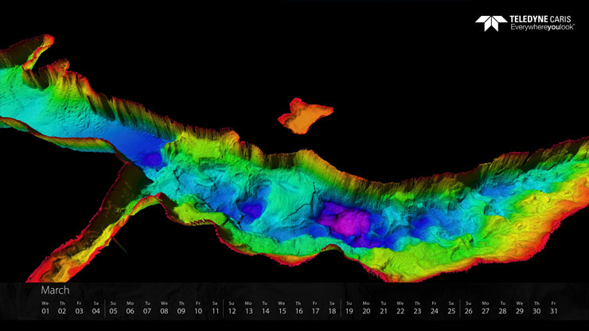Select date 15 on the calendar
This screenshot has height=331, width=589.
(x=282, y=311)
